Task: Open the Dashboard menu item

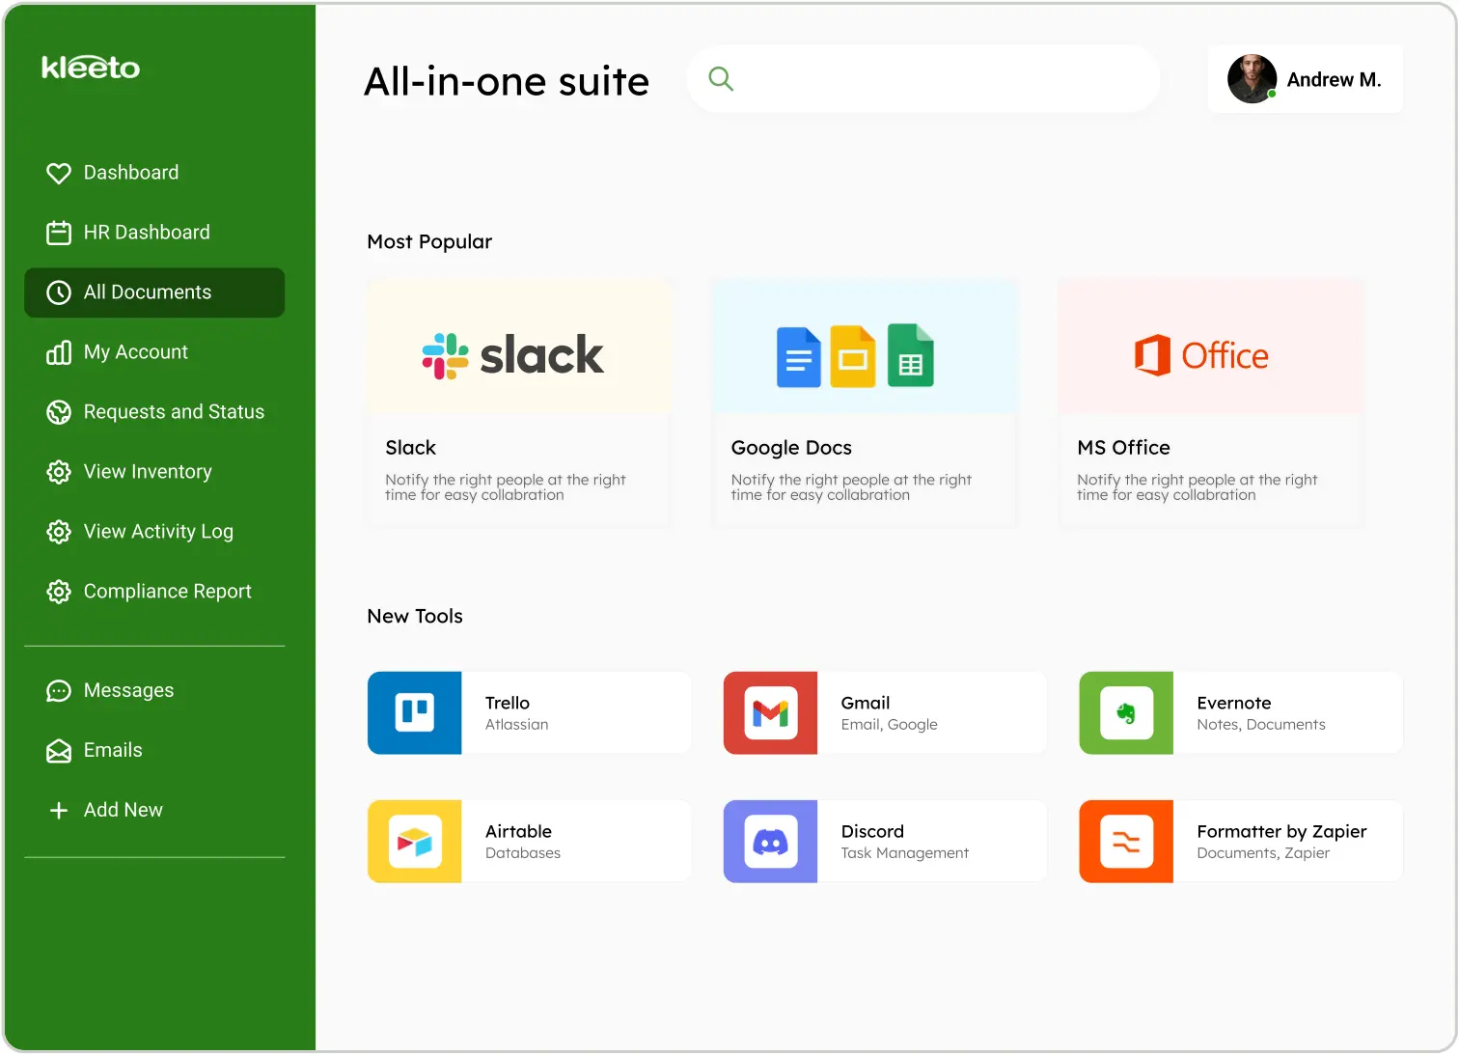Action: point(154,173)
